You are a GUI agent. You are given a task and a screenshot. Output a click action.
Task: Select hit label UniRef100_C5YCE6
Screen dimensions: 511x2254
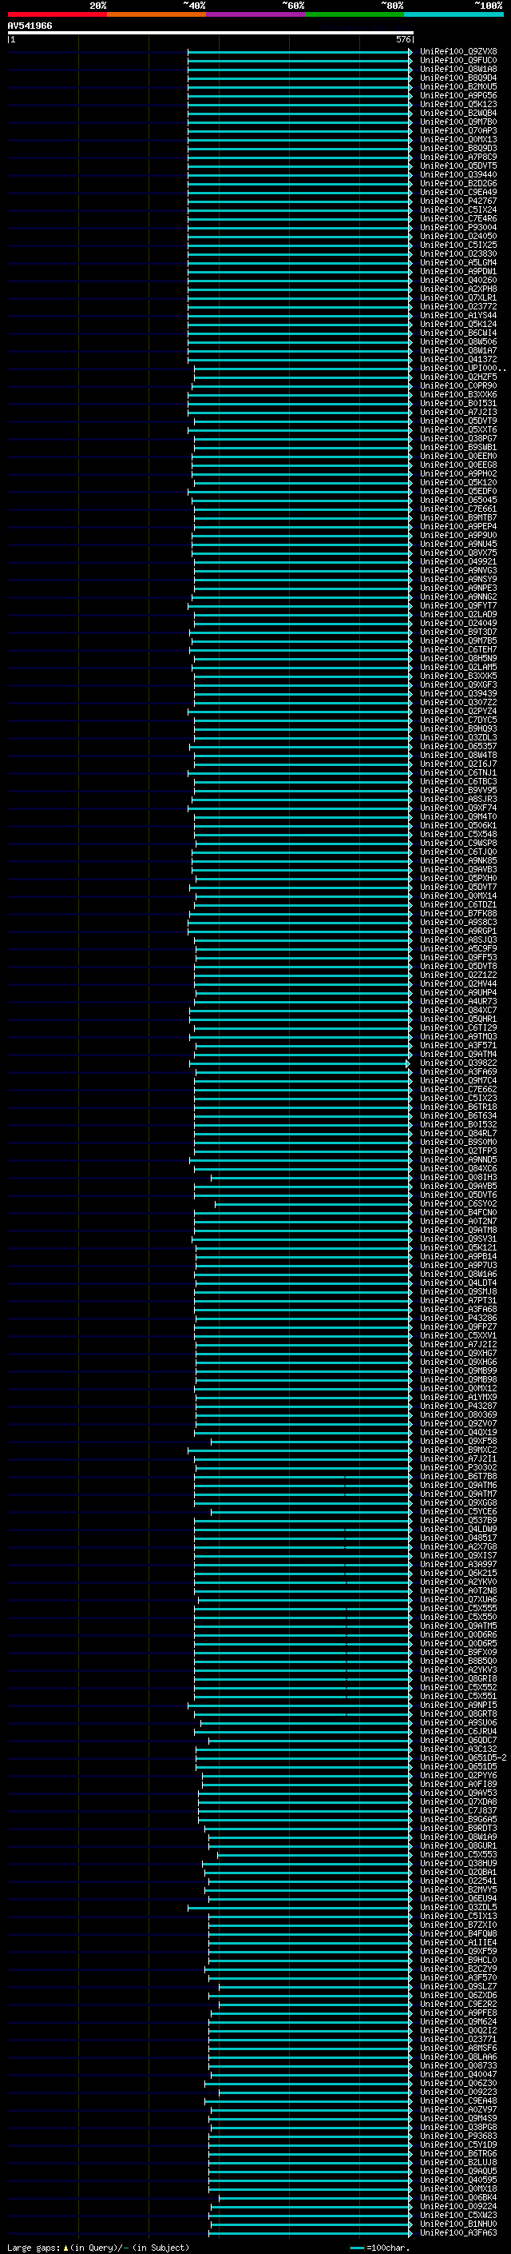tap(458, 1512)
